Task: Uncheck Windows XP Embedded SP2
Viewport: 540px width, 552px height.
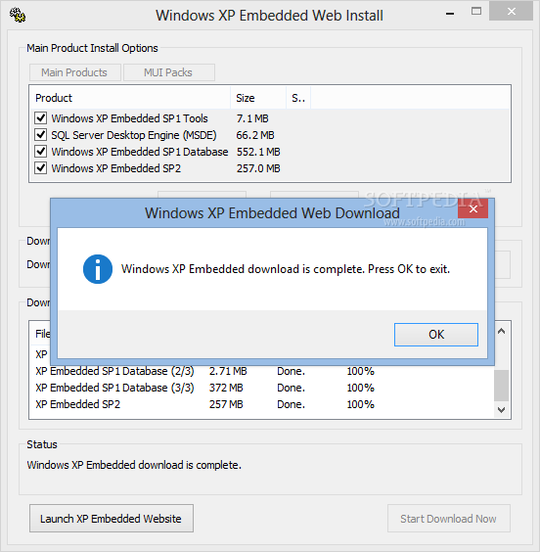Action: click(41, 168)
